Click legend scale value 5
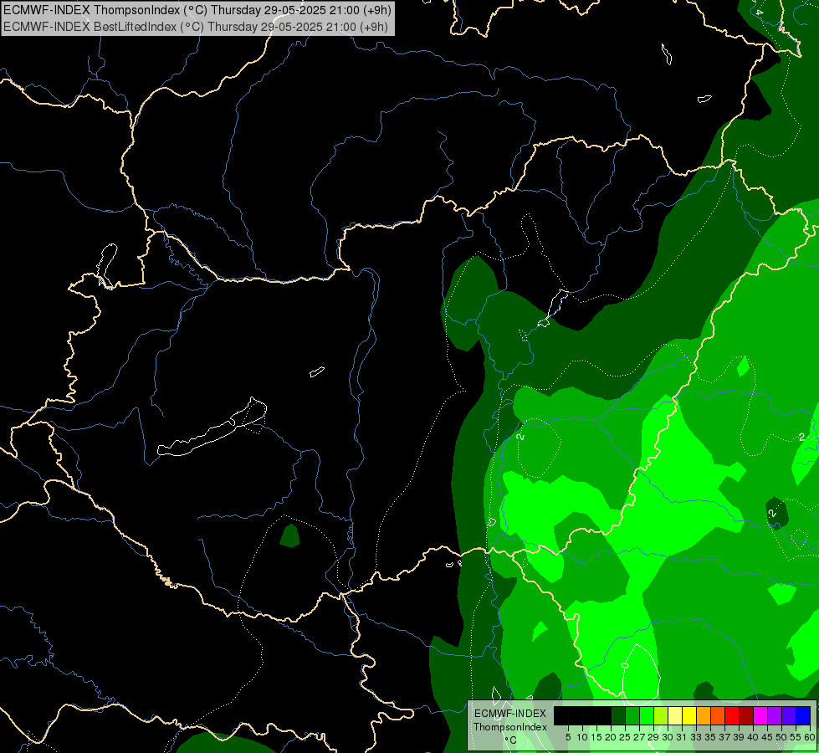This screenshot has height=753, width=819. pyautogui.click(x=568, y=737)
